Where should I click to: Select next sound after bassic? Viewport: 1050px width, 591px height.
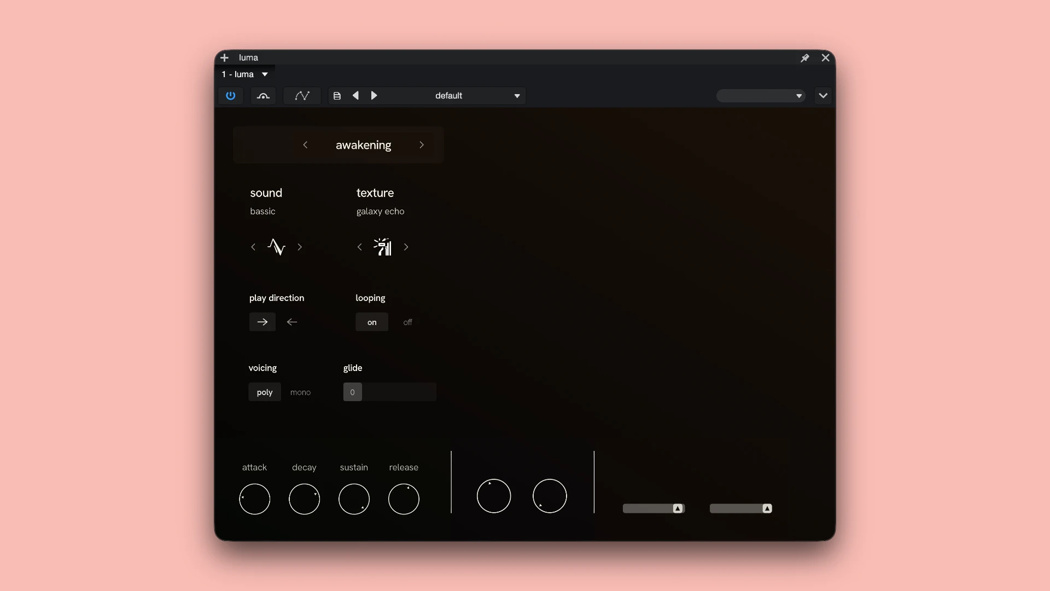[x=300, y=247]
